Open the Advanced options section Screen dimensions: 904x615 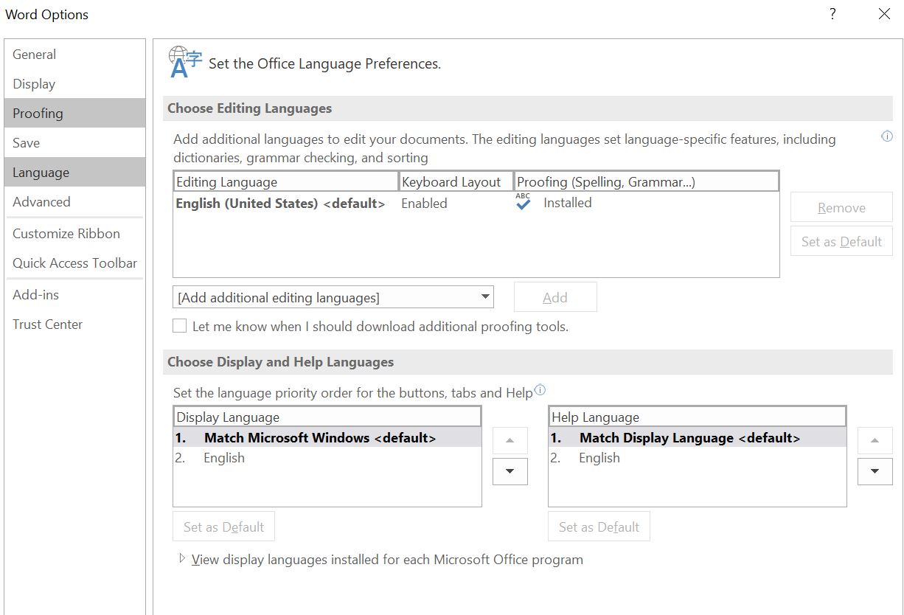click(x=41, y=201)
